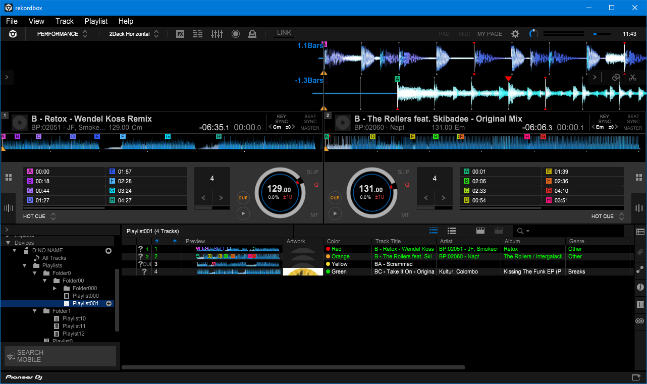
Task: Switch browser to simple list view
Action: click(x=434, y=231)
